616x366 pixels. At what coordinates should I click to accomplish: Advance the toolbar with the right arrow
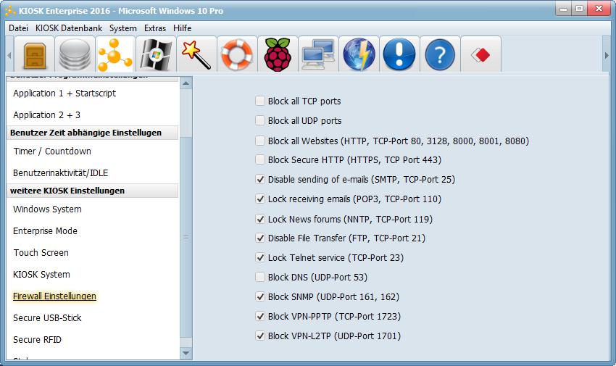[607, 55]
